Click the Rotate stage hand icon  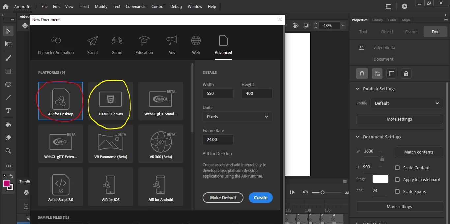tap(295, 25)
